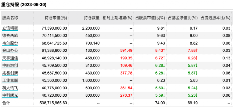
Task: Click the 占流通股本比(%) column header
Action: point(216,18)
